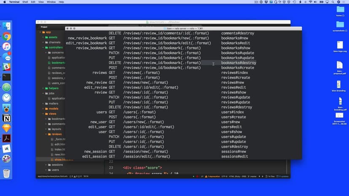Open the Trash in the dock
This screenshot has height=196, width=349.
click(x=6, y=173)
